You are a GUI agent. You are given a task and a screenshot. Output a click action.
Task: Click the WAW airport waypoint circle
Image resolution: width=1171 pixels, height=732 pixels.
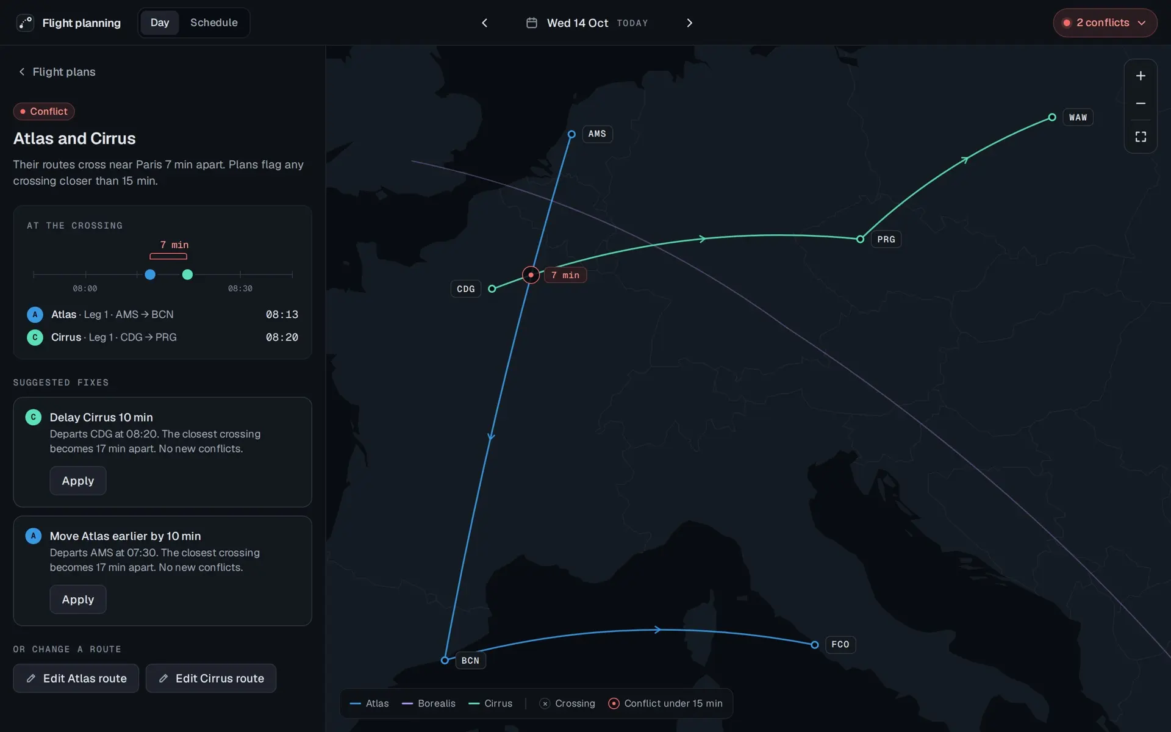pos(1052,117)
